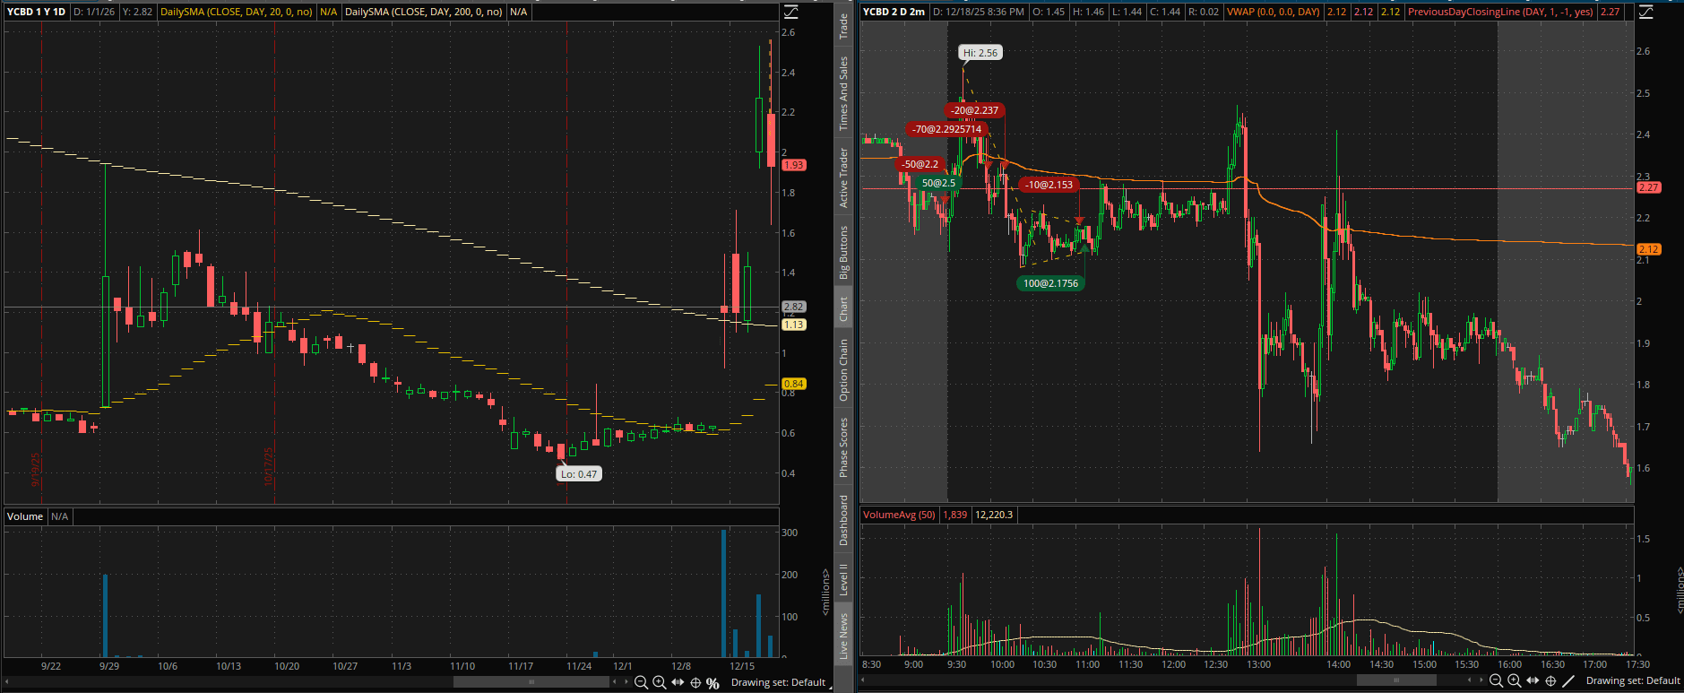Open Drawing set dropdown under right chart
Screen dimensions: 1684x693
coord(1633,680)
